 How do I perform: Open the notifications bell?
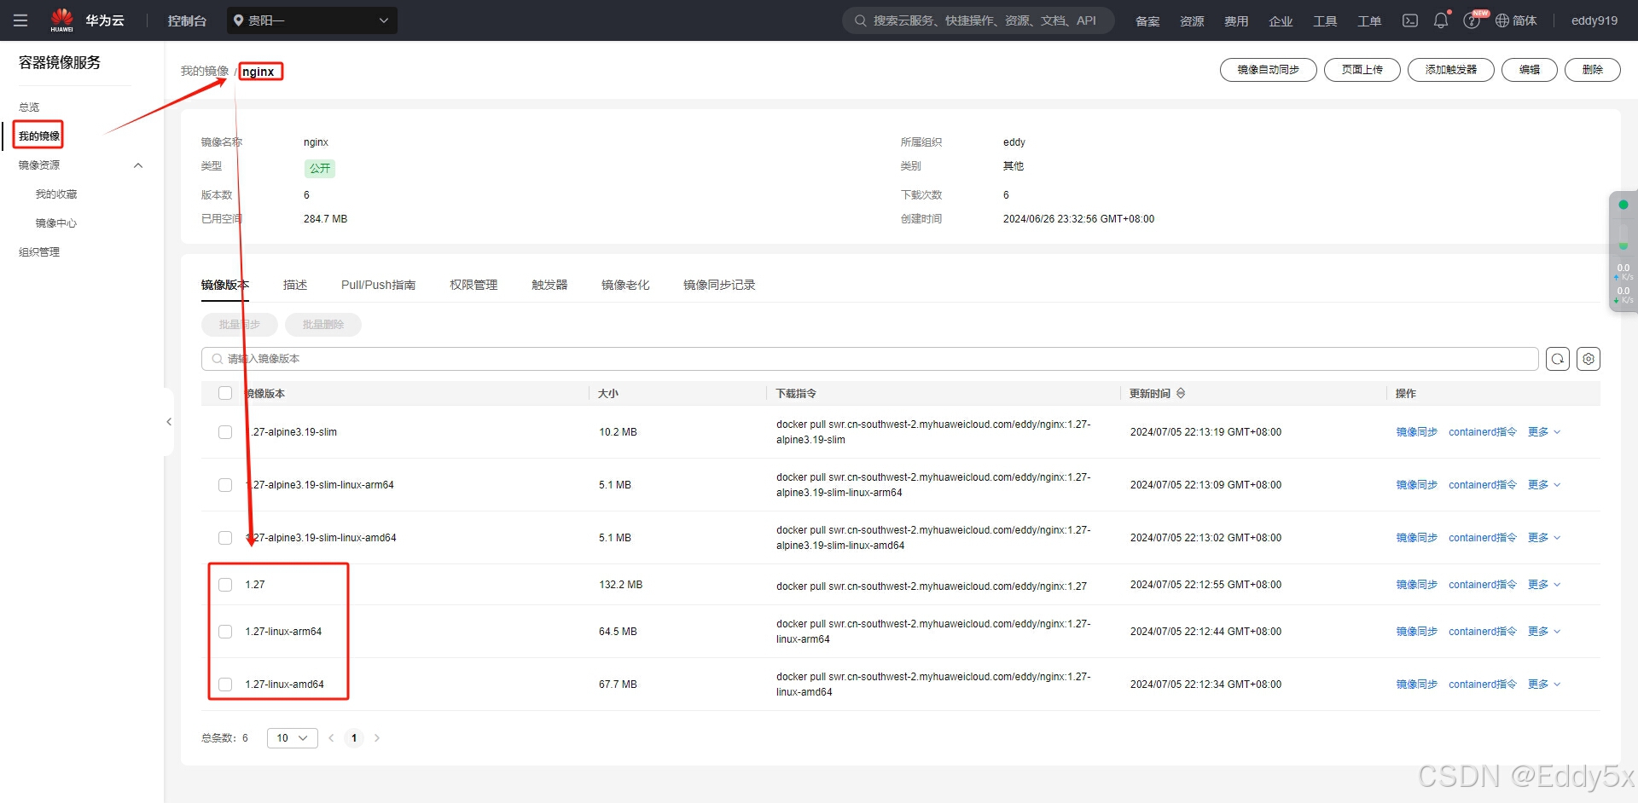1441,20
